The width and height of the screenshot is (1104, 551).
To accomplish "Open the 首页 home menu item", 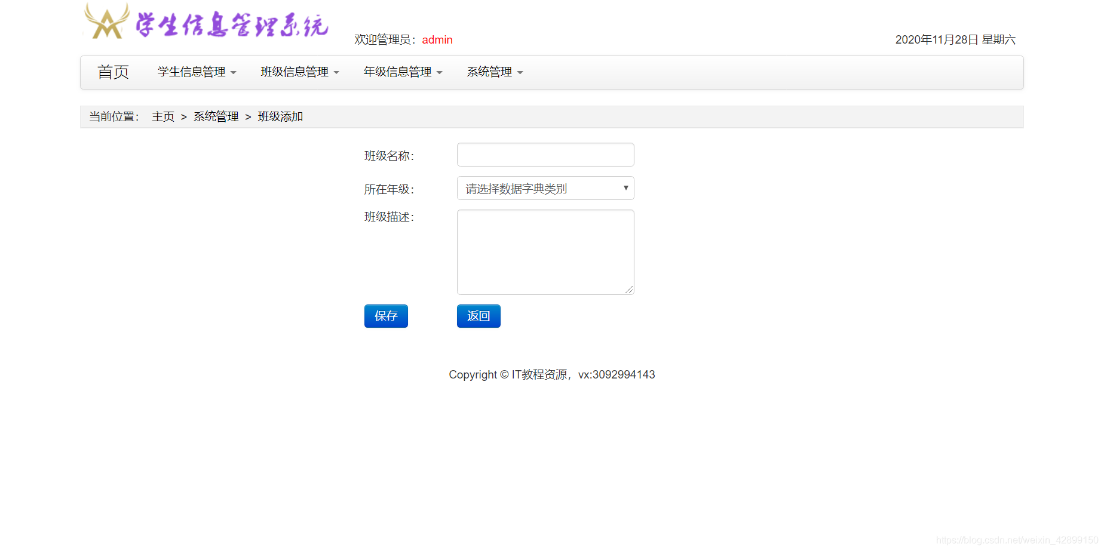I will point(114,72).
